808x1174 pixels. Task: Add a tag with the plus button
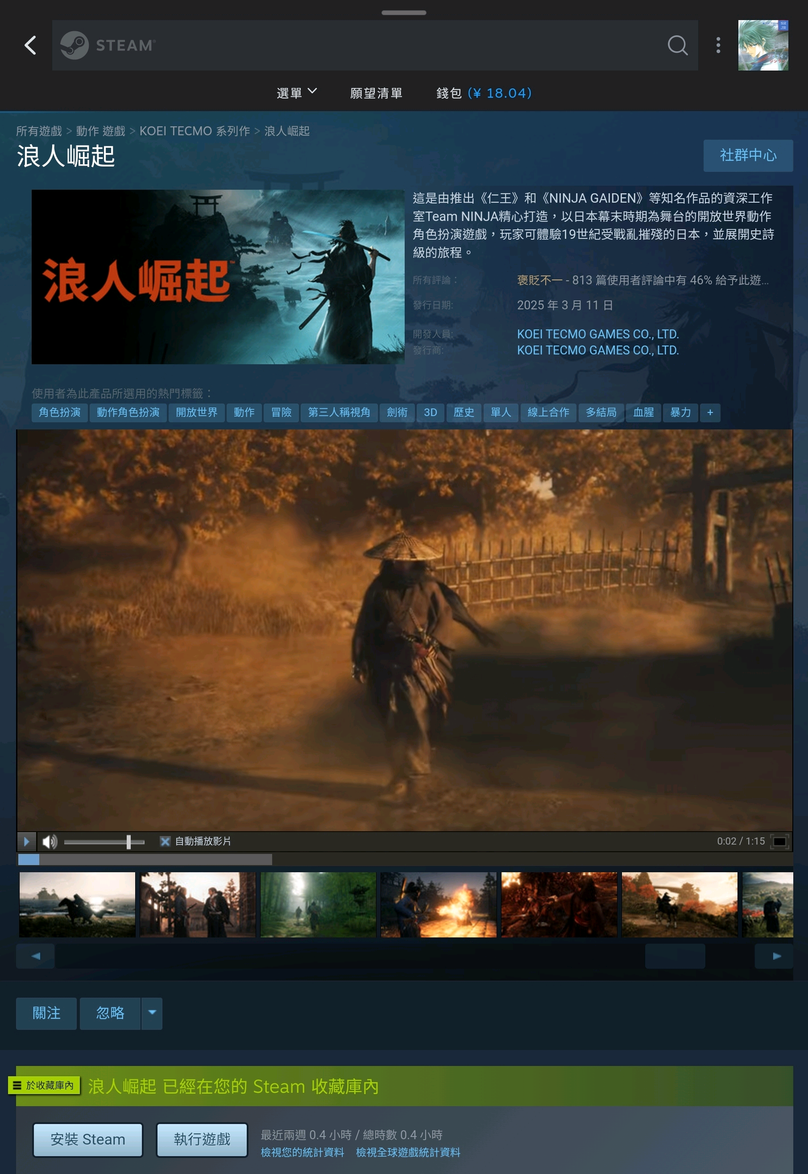pyautogui.click(x=710, y=412)
